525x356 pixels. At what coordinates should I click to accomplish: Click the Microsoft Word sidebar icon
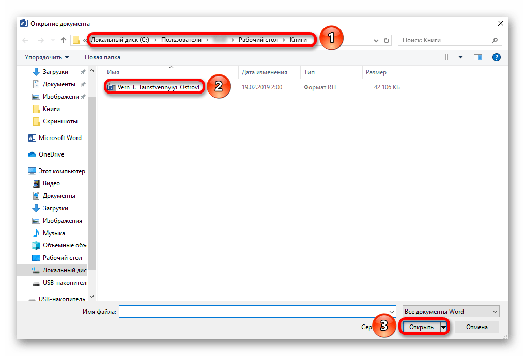point(32,137)
